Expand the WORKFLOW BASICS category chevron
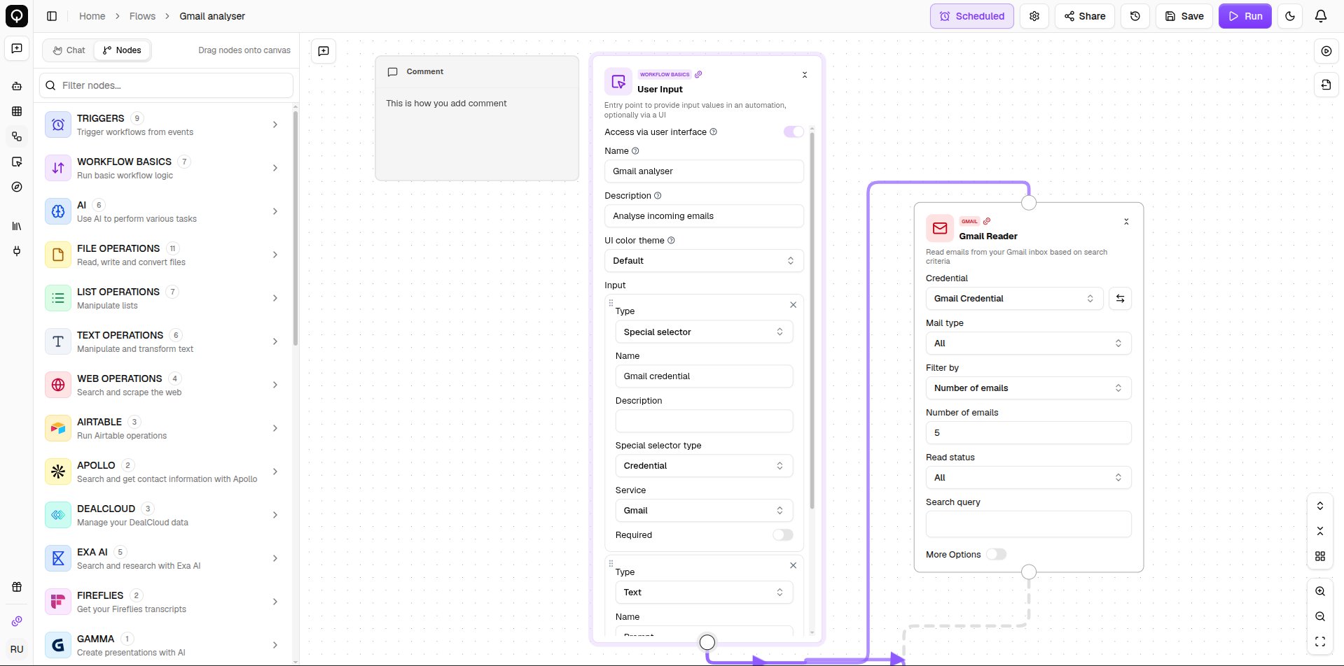This screenshot has height=666, width=1344. click(x=275, y=168)
